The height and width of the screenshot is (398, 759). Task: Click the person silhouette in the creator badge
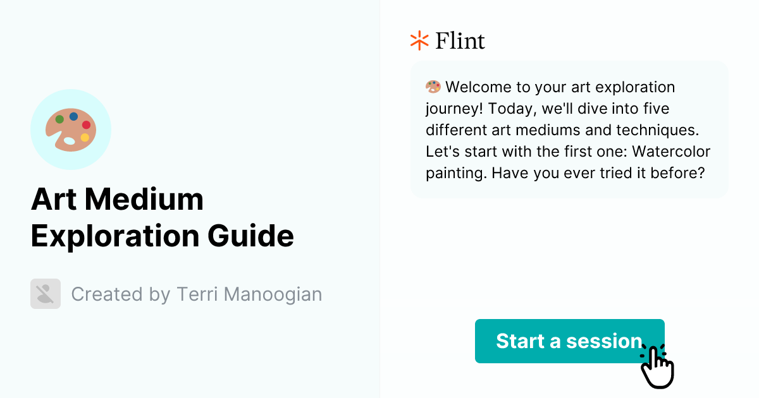coord(45,294)
